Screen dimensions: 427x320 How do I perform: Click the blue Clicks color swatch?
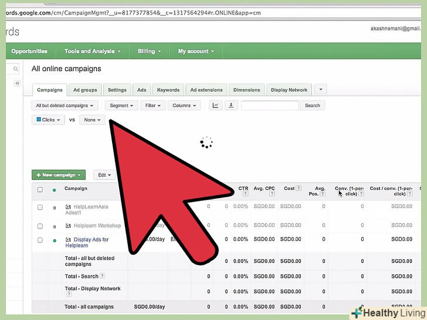pos(39,120)
